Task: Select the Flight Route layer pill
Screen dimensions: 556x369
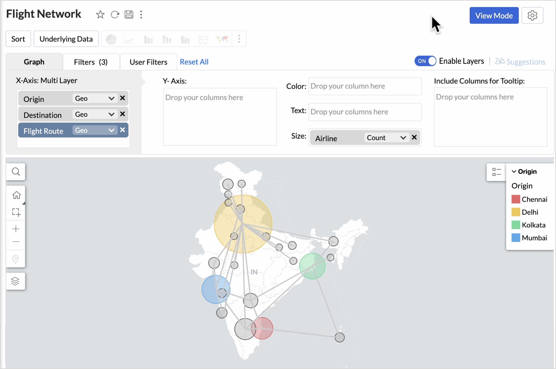Action: coord(45,131)
